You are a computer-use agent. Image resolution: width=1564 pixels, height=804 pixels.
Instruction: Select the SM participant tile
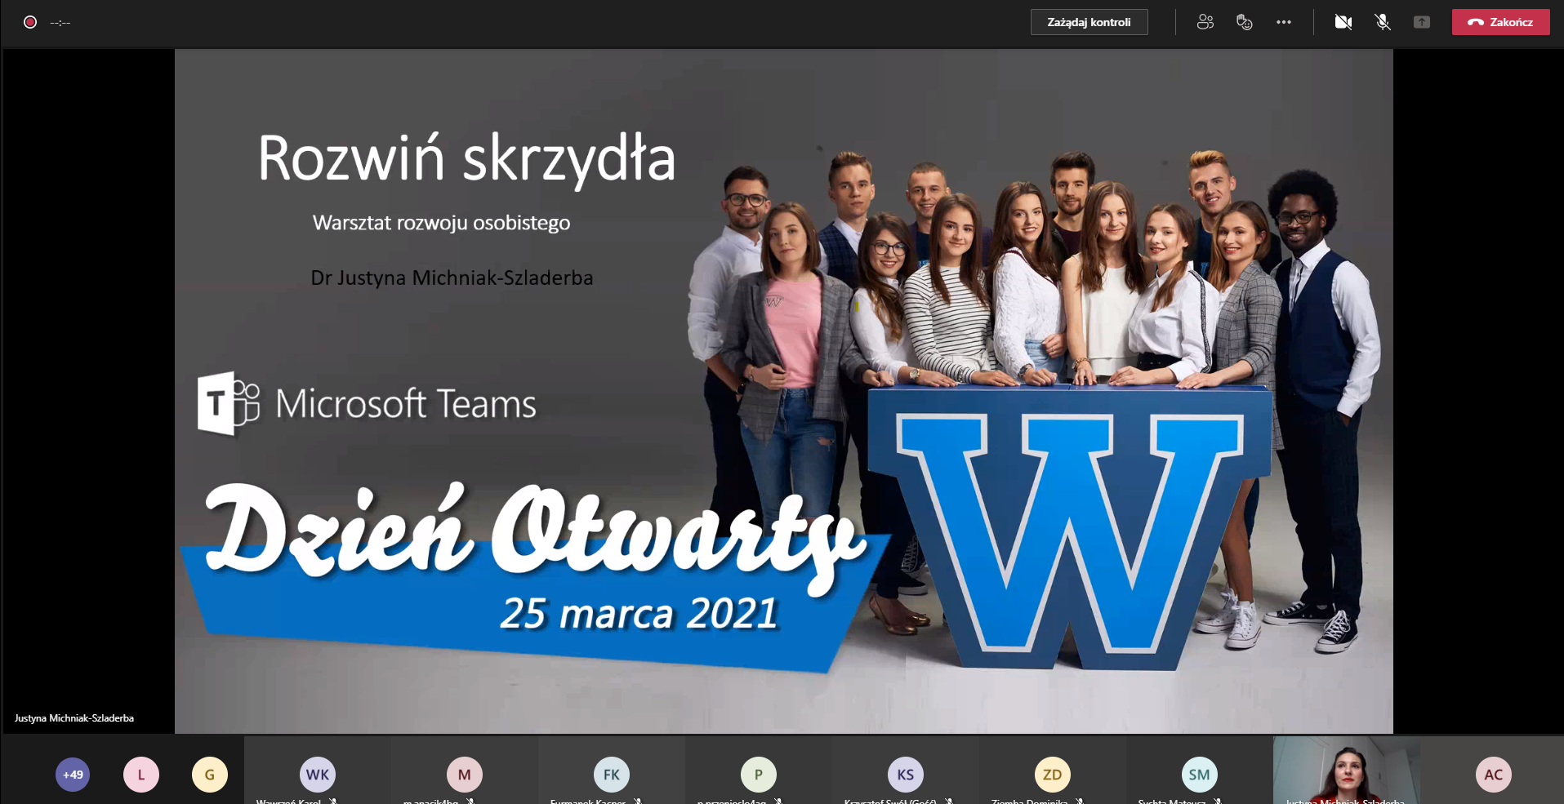(1199, 775)
